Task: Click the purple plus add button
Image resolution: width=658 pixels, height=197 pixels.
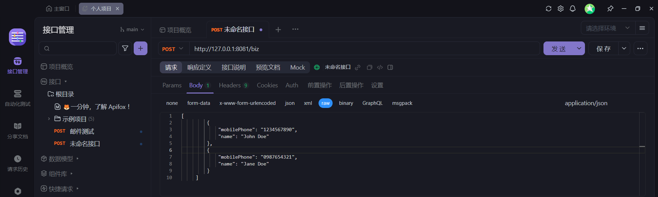Action: (x=141, y=48)
